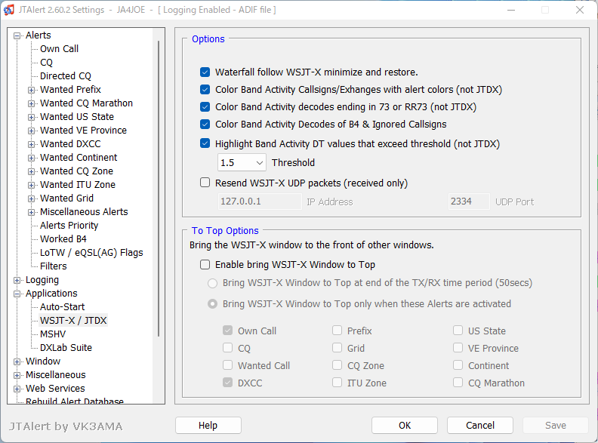
Task: Click the IP Address field 127.0.0.1
Action: point(260,202)
